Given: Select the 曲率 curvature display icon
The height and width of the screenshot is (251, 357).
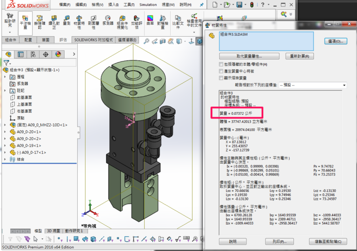Looking at the screenshot, I should pos(150,20).
